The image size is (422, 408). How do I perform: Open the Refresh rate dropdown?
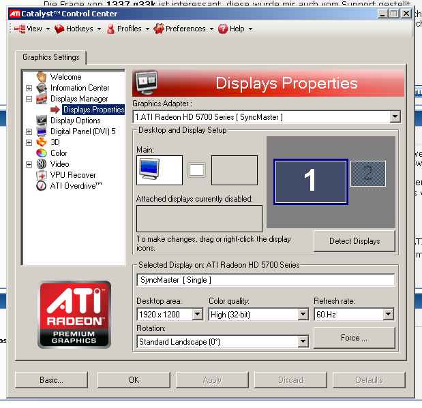389,314
